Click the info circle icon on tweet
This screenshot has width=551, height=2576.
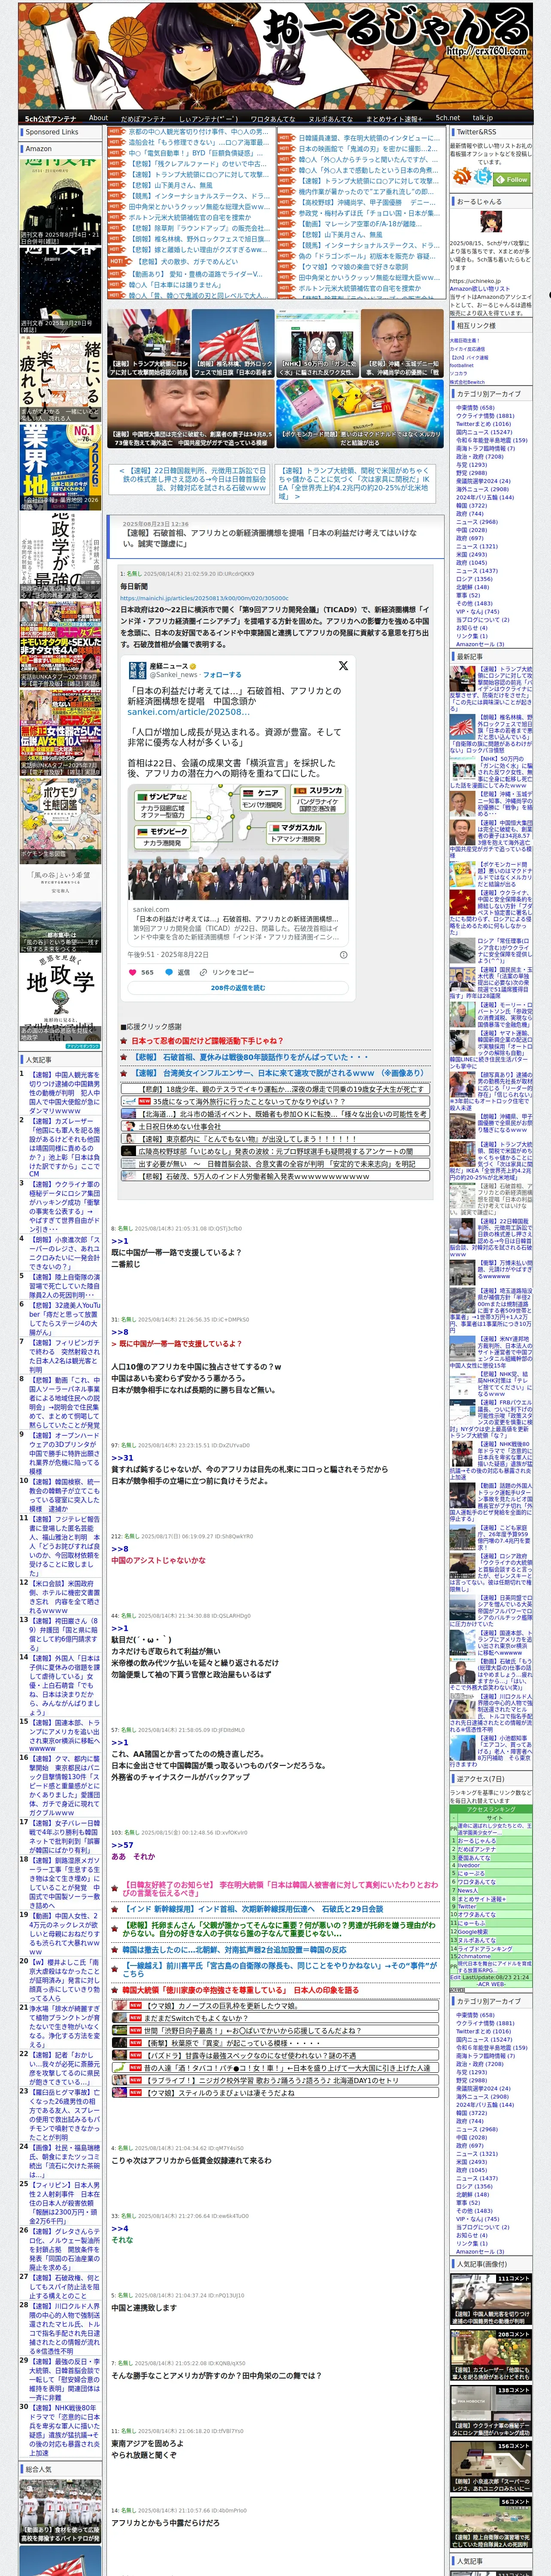click(x=344, y=955)
